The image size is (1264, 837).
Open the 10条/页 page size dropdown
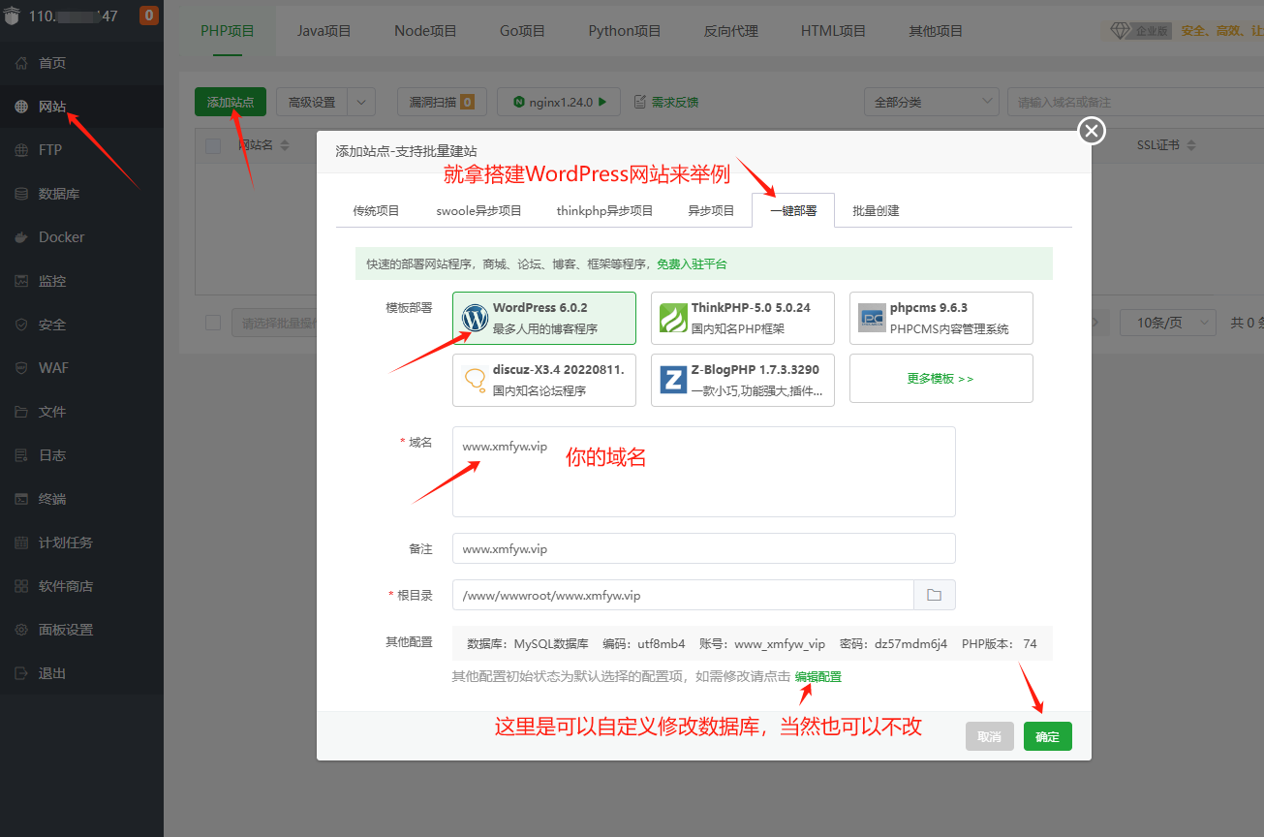pyautogui.click(x=1167, y=323)
